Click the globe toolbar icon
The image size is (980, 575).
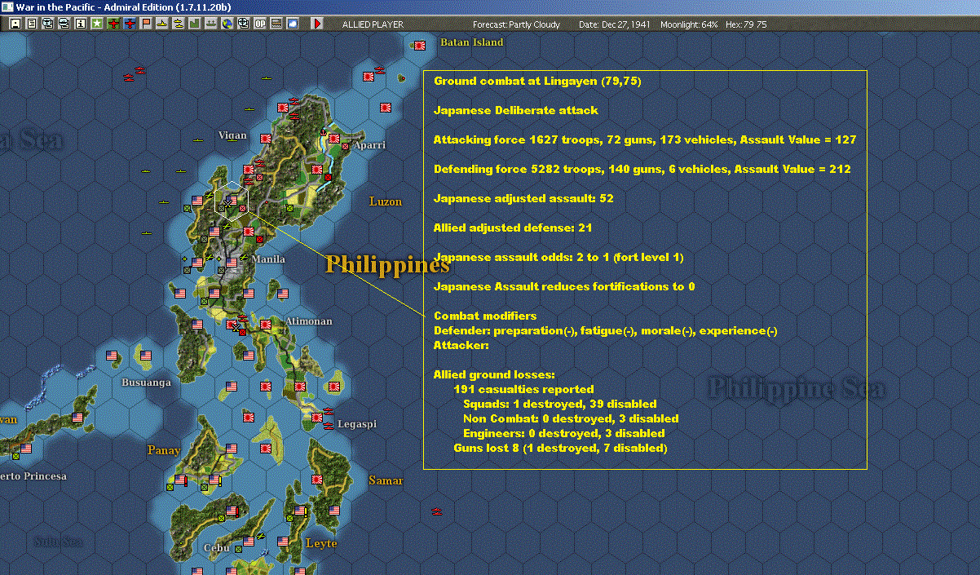coord(227,24)
